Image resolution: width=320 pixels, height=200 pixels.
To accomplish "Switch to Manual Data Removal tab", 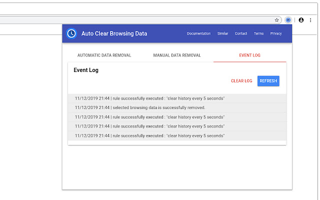I will tap(177, 55).
